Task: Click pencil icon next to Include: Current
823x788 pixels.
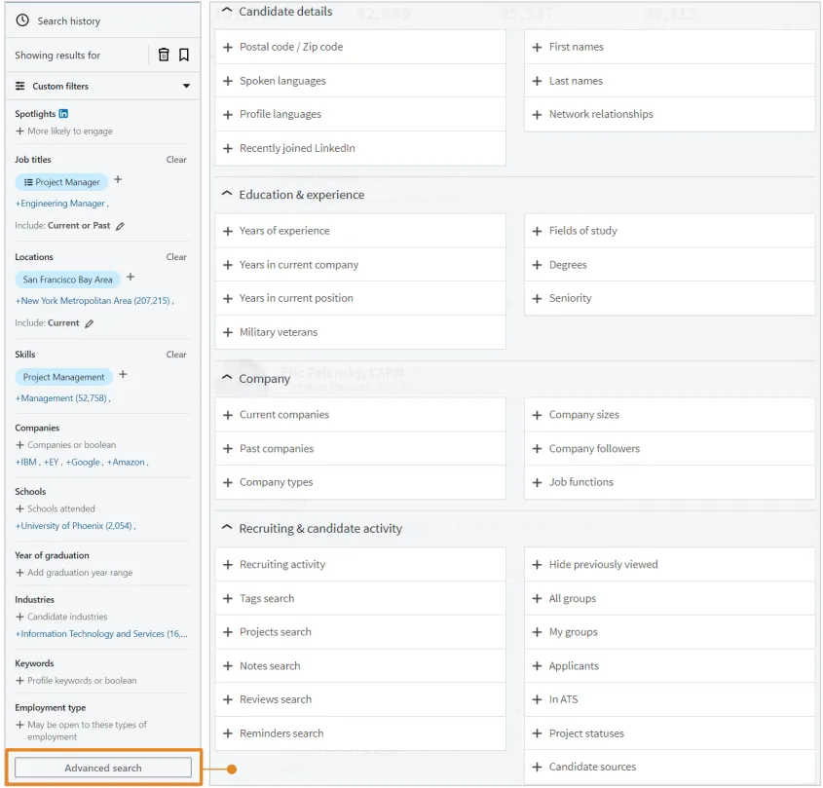Action: [x=89, y=323]
